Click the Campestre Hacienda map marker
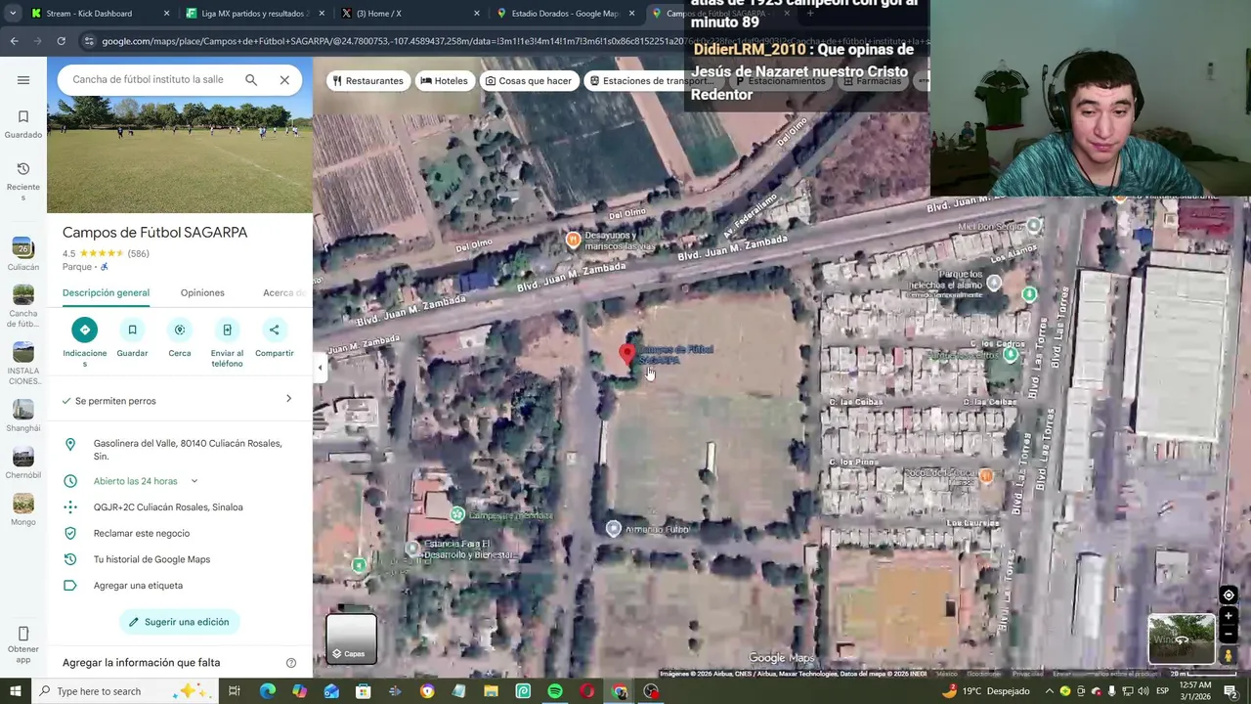This screenshot has height=704, width=1251. coord(457,514)
